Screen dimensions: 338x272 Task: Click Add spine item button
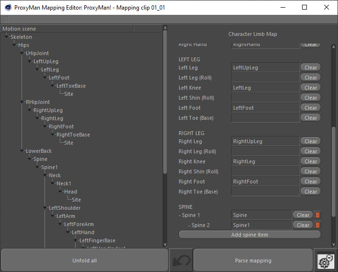click(249, 235)
